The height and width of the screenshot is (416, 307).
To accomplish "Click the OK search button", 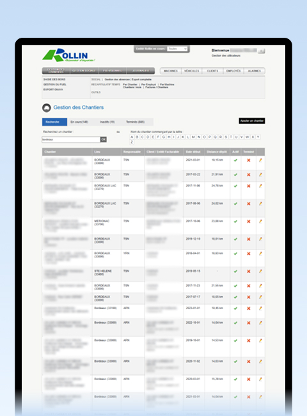I will pyautogui.click(x=104, y=140).
